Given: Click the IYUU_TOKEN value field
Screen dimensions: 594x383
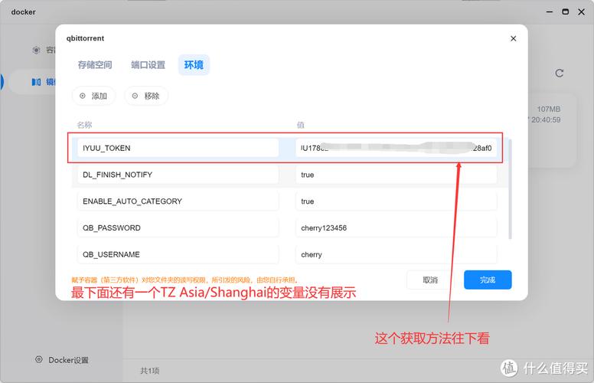Looking at the screenshot, I should [396, 148].
